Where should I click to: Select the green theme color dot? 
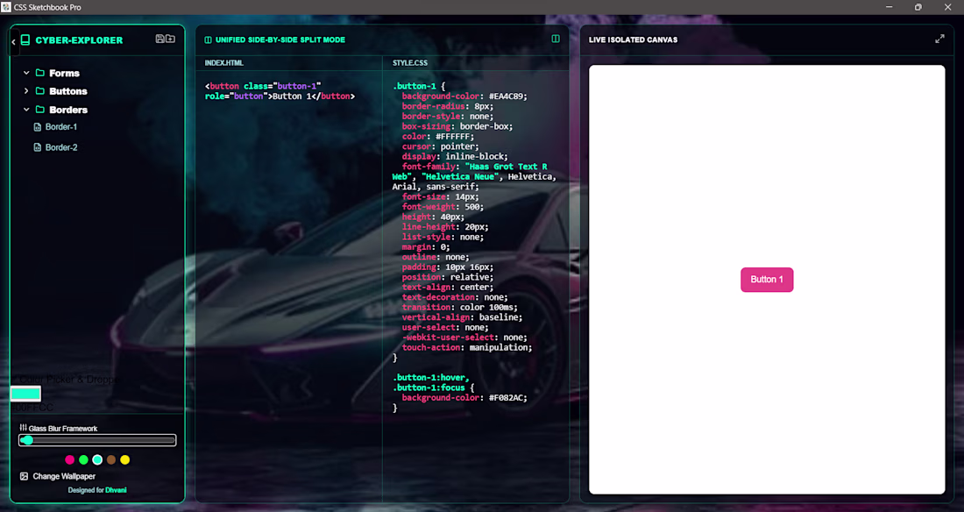(83, 459)
